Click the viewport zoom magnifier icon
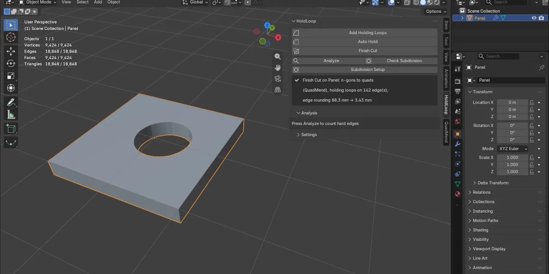The width and height of the screenshot is (549, 274). pos(278,57)
